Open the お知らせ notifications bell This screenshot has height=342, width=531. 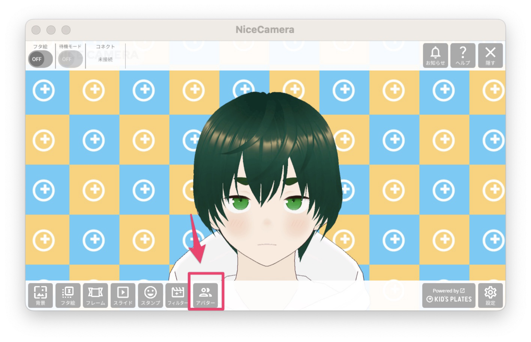435,55
